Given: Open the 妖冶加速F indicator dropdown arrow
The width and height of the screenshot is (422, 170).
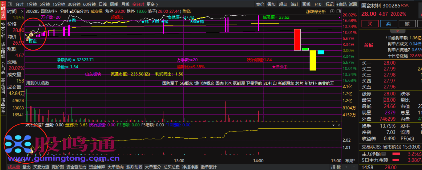Looking at the screenshot, I should coord(333,125).
